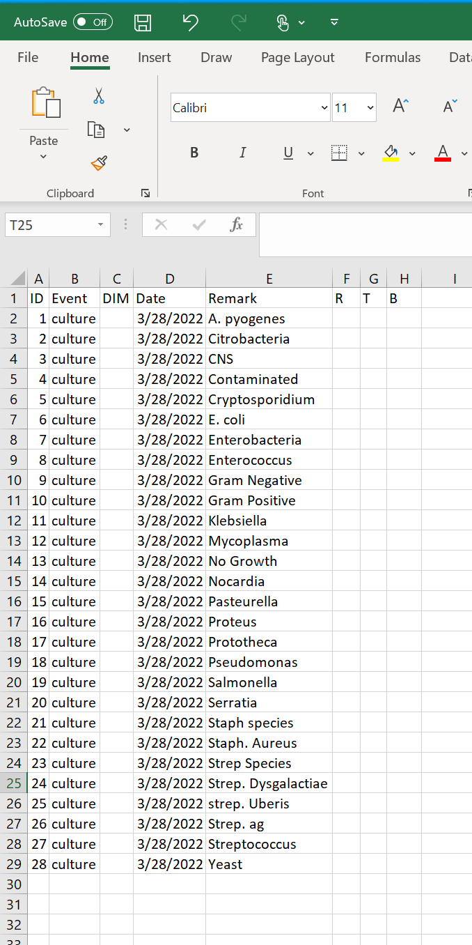Image resolution: width=472 pixels, height=945 pixels.
Task: Click the Undo arrow icon
Action: point(190,22)
